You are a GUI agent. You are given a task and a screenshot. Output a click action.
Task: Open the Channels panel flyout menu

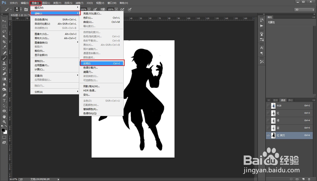[x=313, y=100]
